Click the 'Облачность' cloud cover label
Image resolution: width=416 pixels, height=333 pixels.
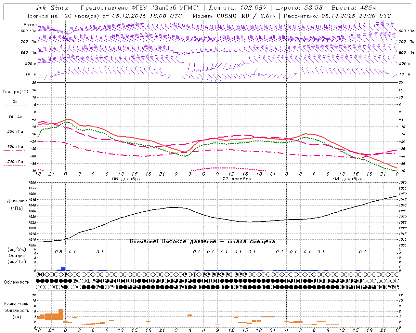17,282
